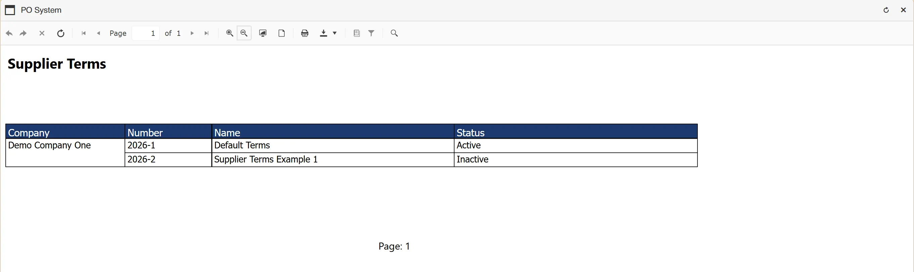Viewport: 914px width, 272px height.
Task: Click the Number column header
Action: 168,132
